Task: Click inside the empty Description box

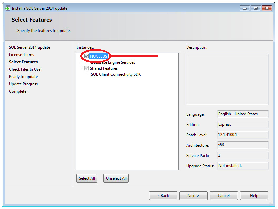Action: coord(227,79)
